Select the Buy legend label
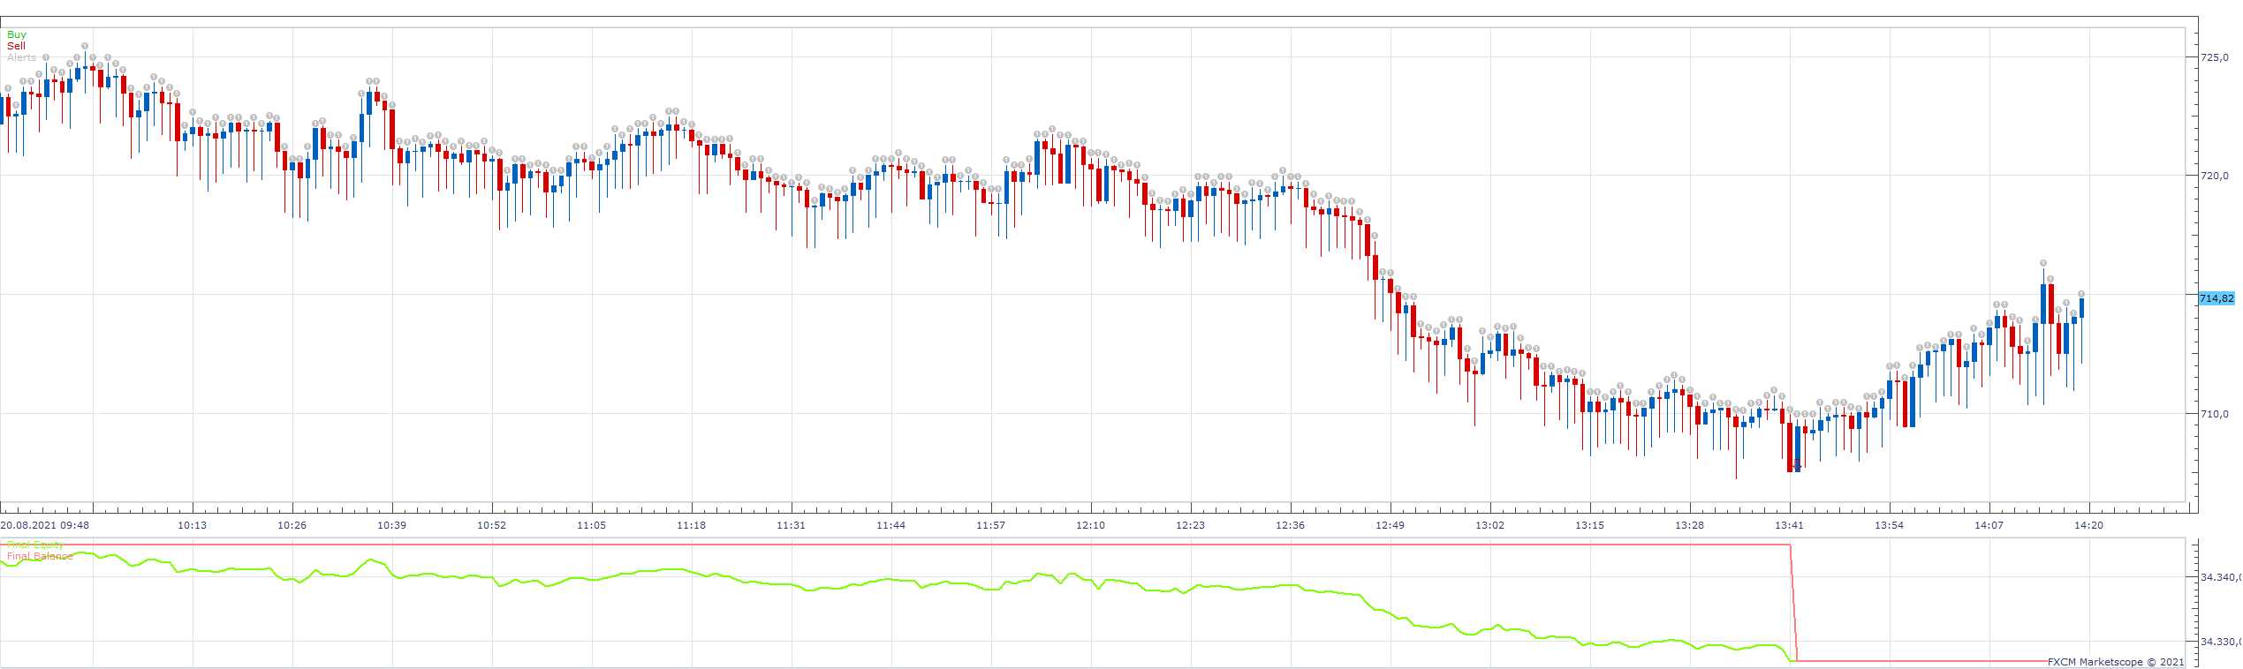 coord(17,34)
